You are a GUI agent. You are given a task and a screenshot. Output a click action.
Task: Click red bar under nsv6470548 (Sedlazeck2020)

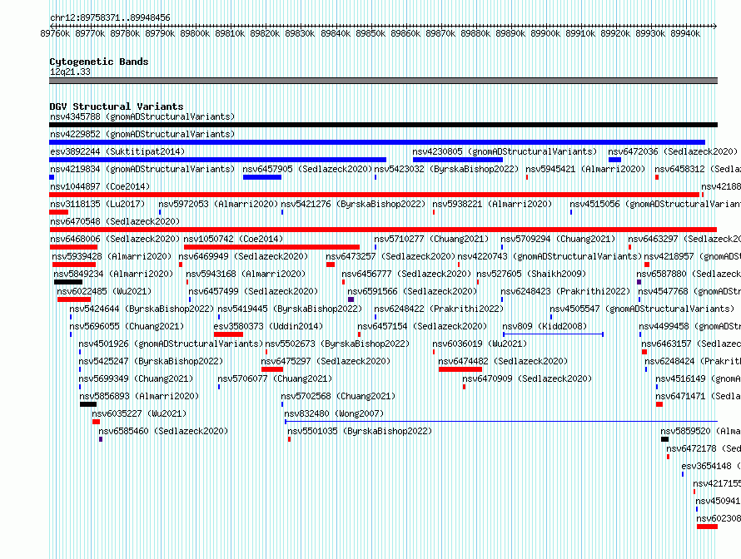coord(383,230)
